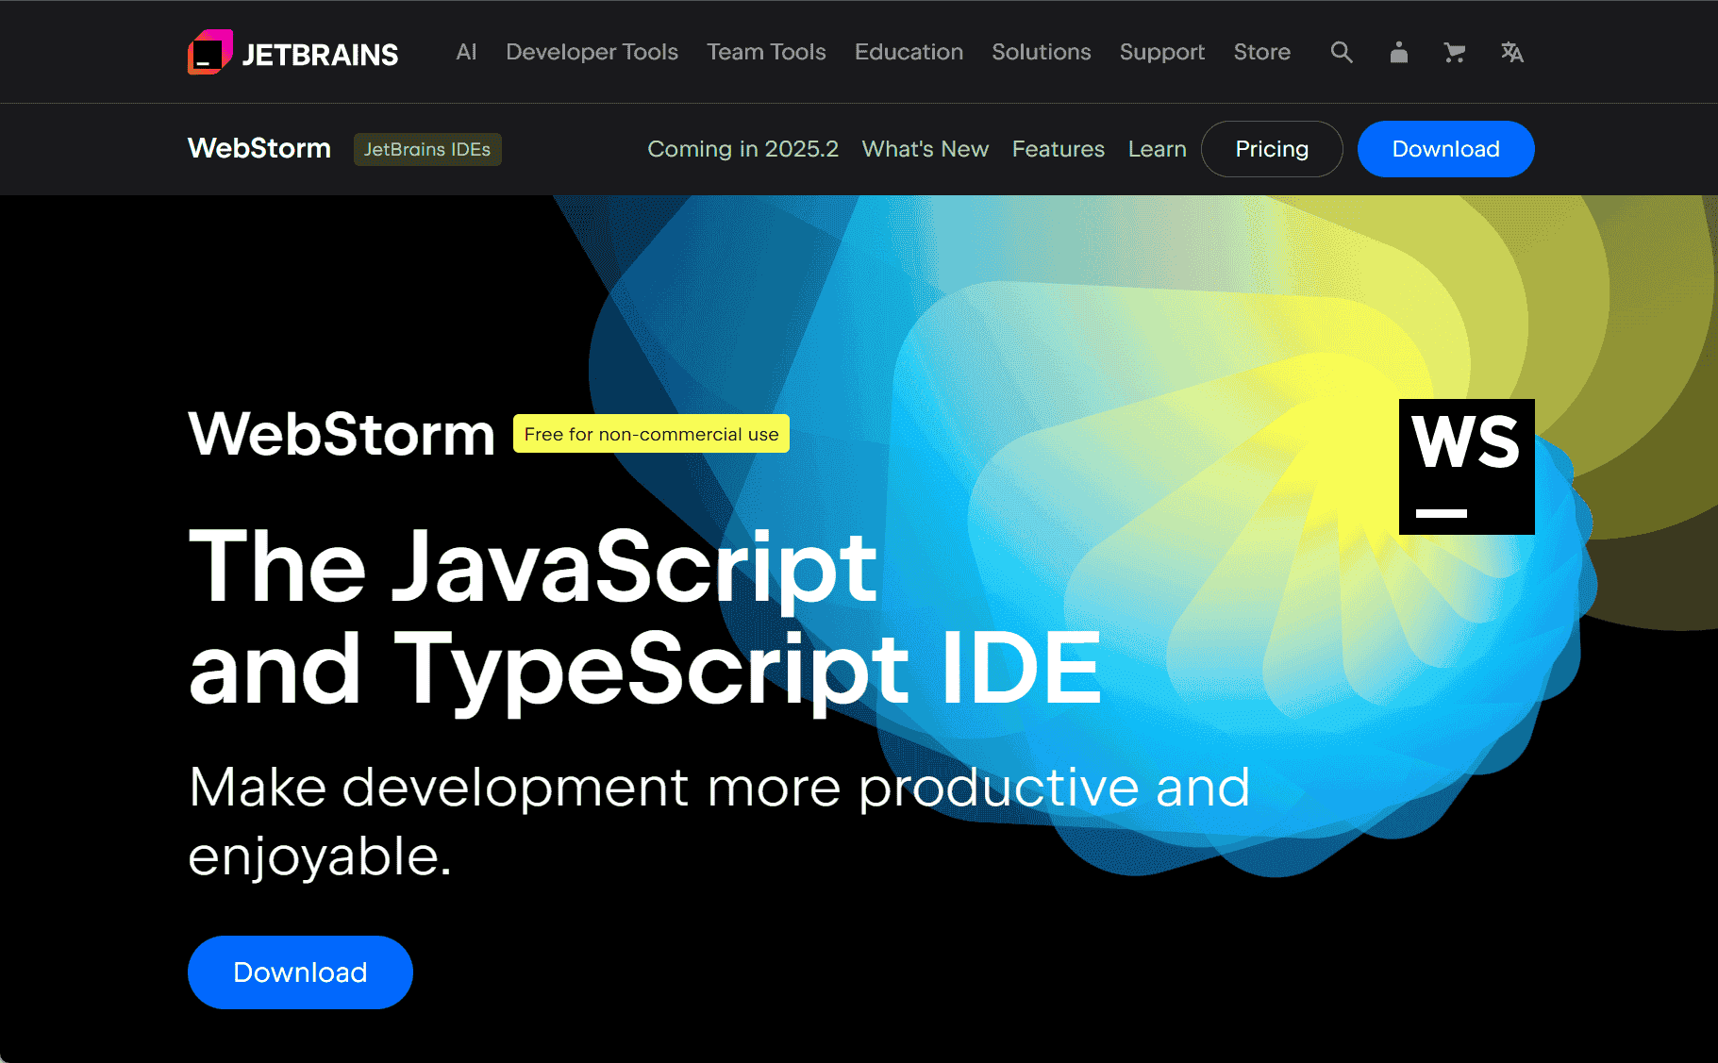Open the Support menu
Viewport: 1718px width, 1063px height.
[1161, 53]
